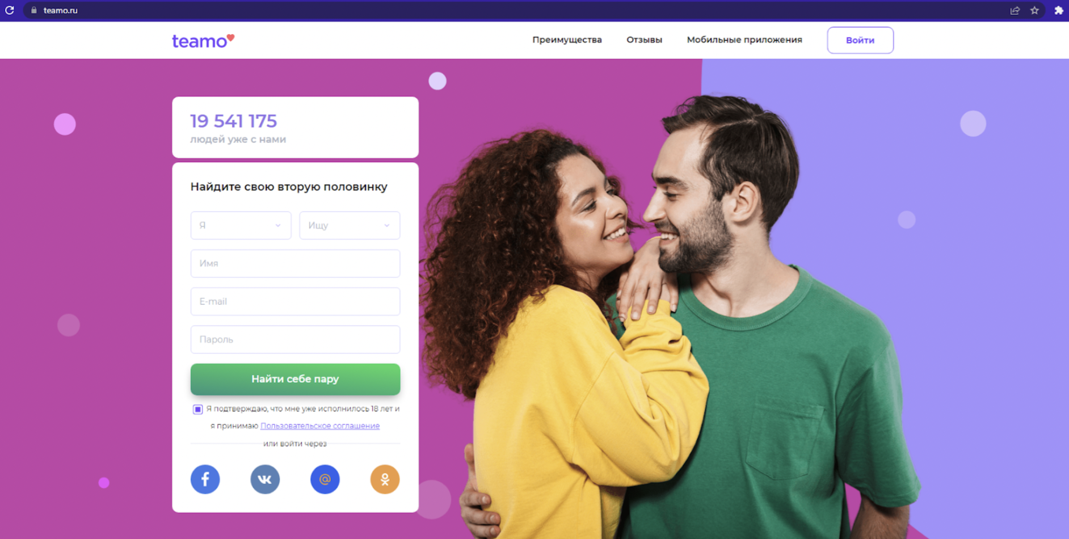
Task: Expand the "Ищу" looking-for dropdown
Action: [350, 225]
